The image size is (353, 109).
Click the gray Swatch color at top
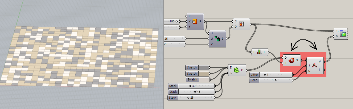tap(204, 68)
